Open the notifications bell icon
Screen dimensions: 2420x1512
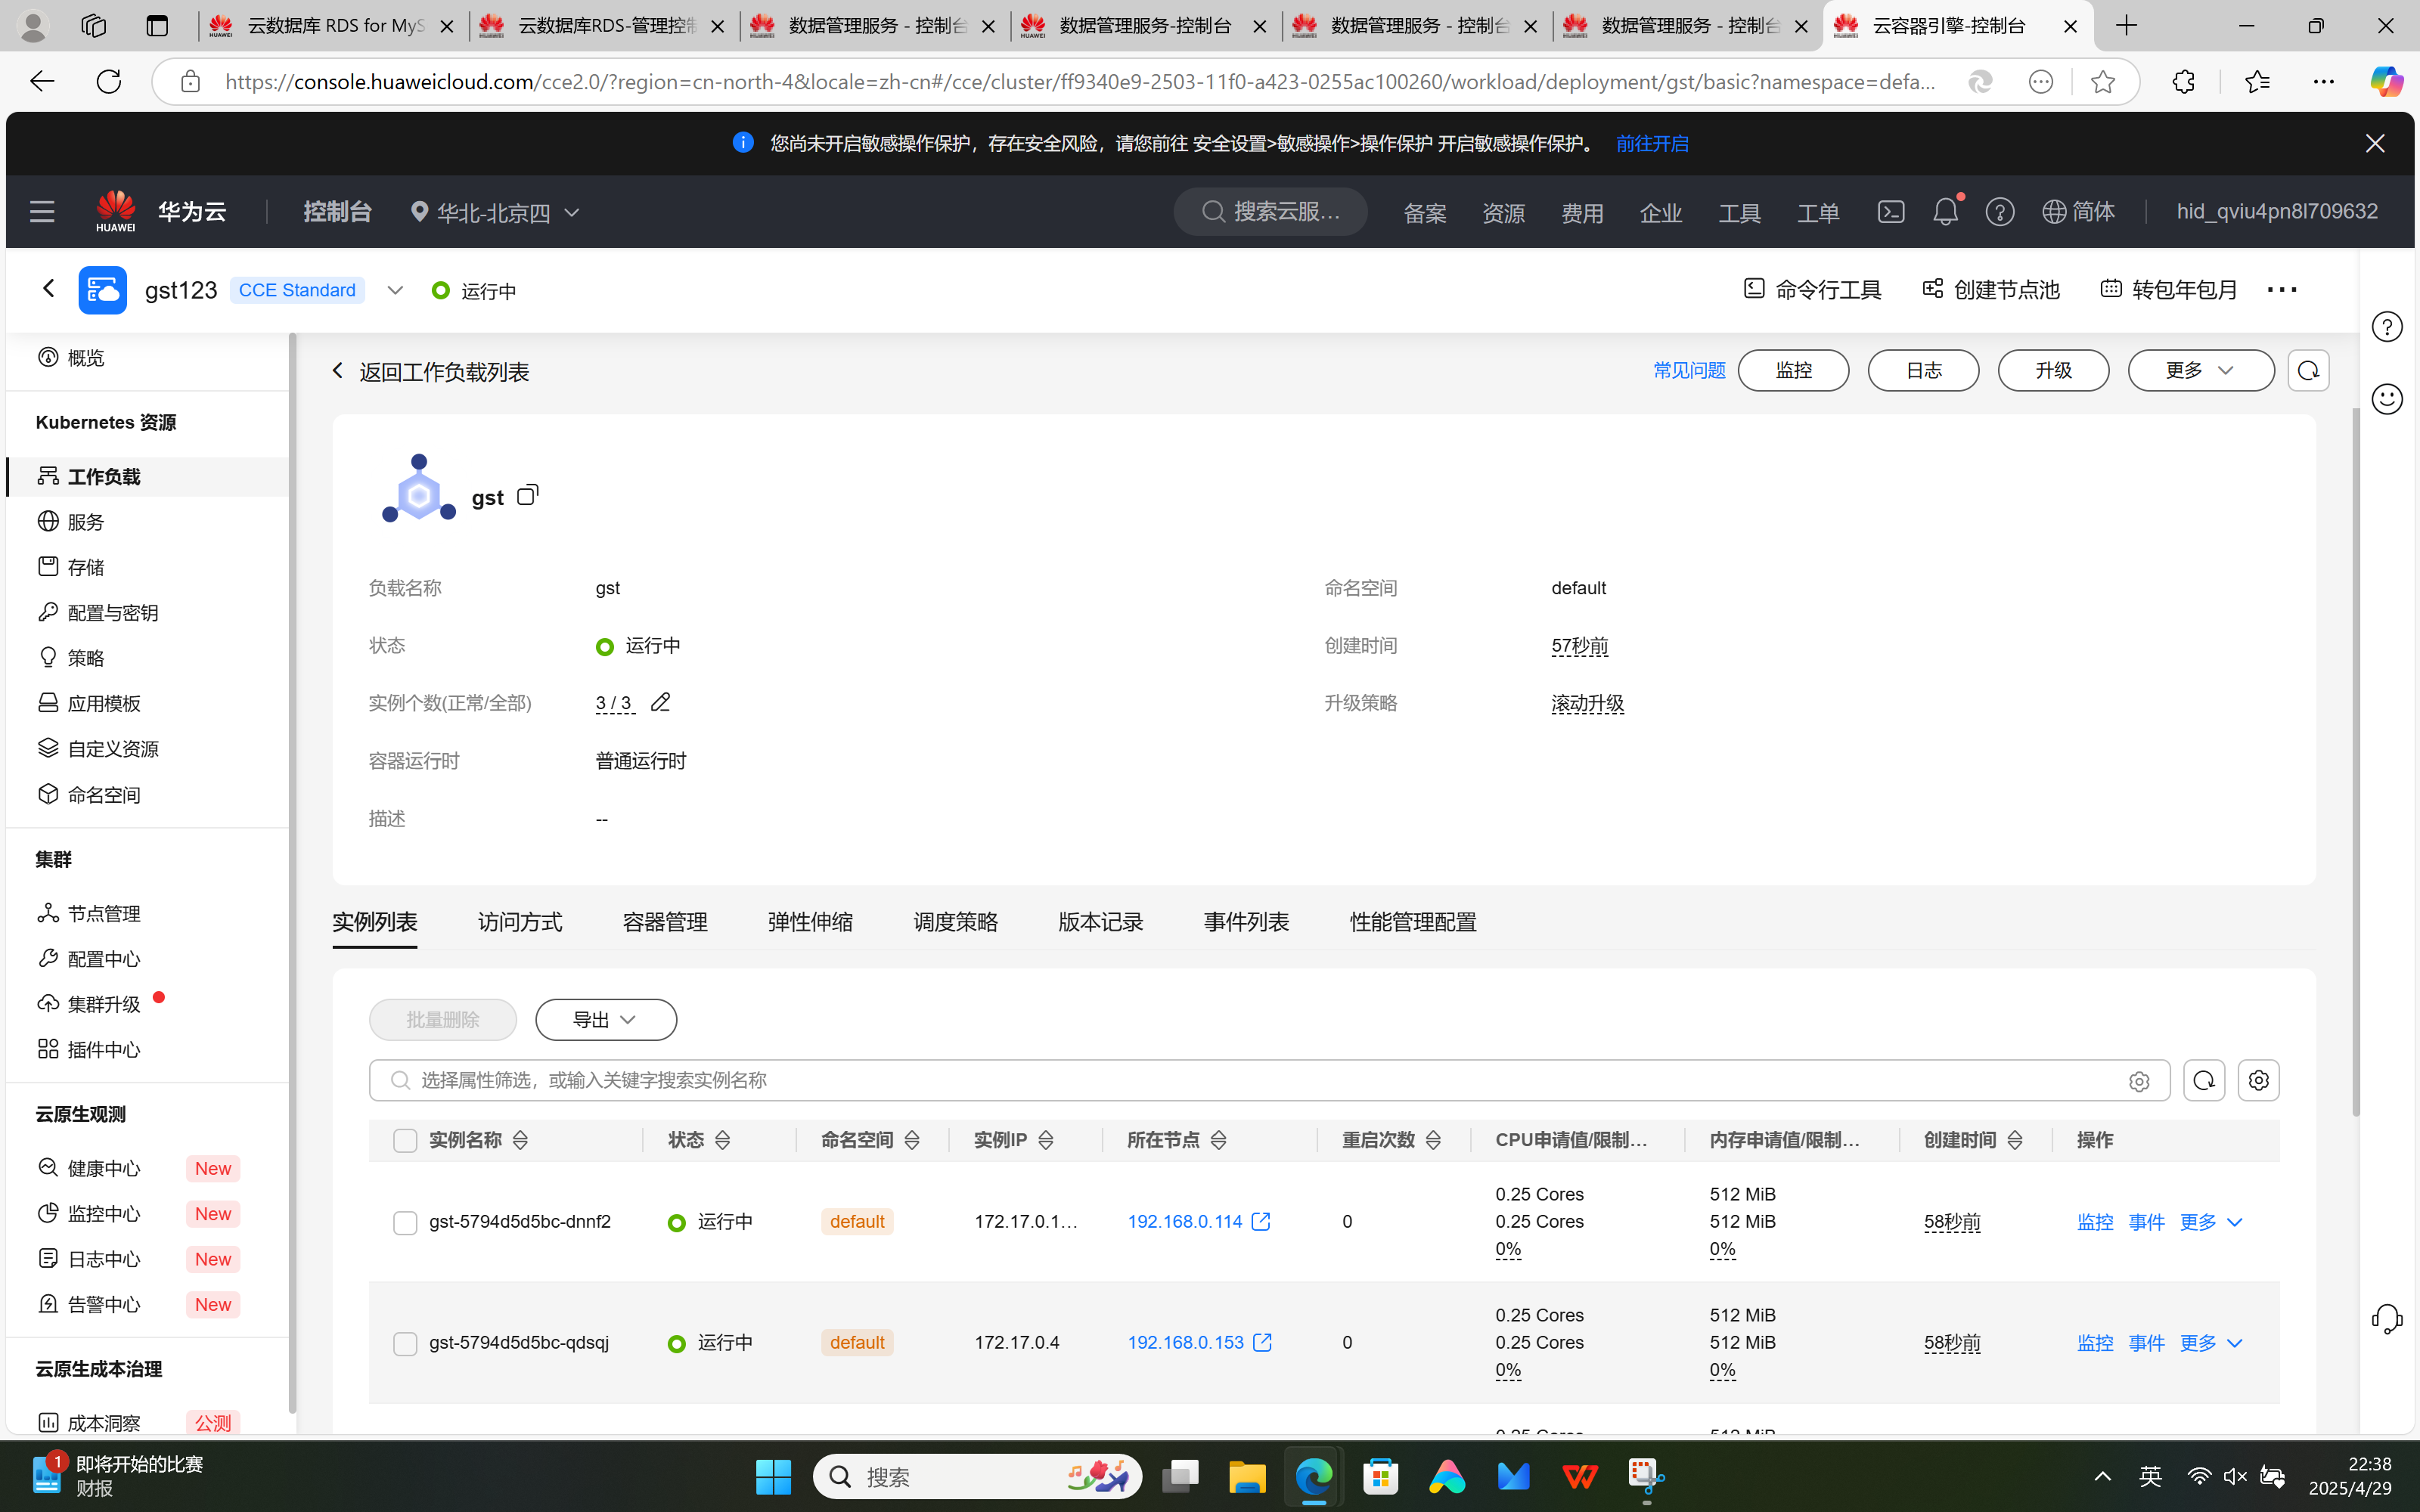[x=1945, y=212]
